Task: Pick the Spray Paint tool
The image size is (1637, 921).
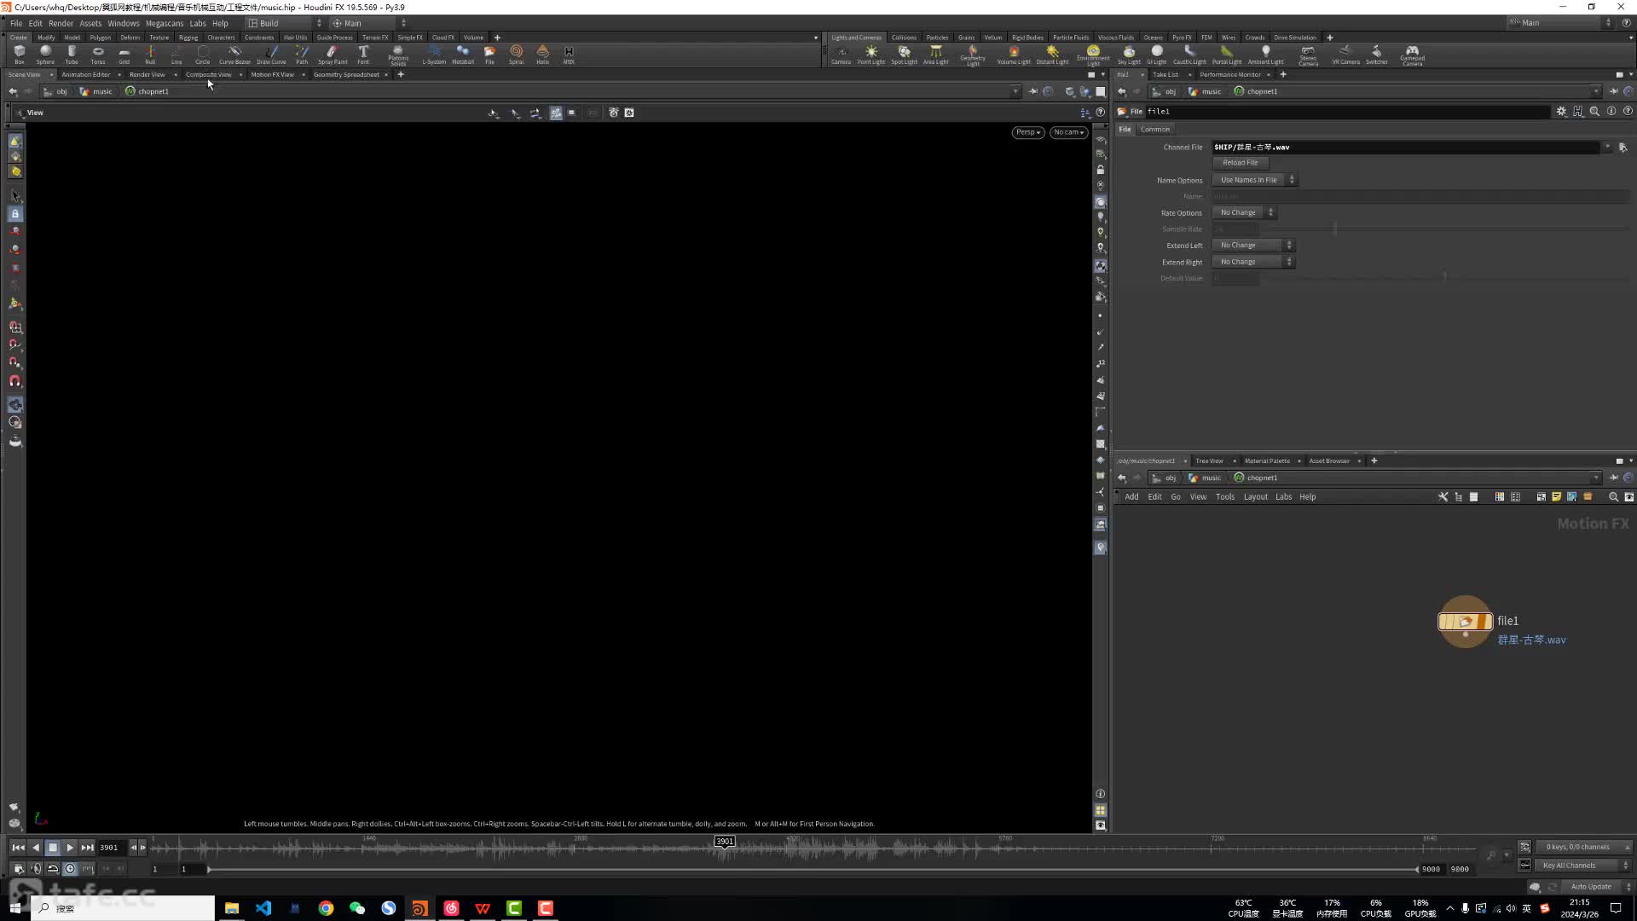Action: coord(333,55)
